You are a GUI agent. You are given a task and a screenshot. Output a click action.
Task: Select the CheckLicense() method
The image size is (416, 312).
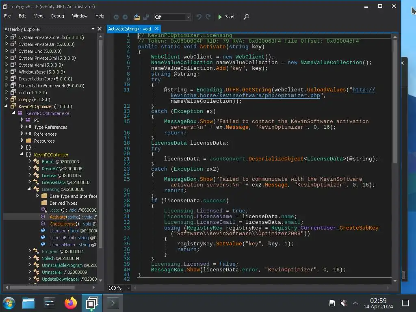(73, 224)
